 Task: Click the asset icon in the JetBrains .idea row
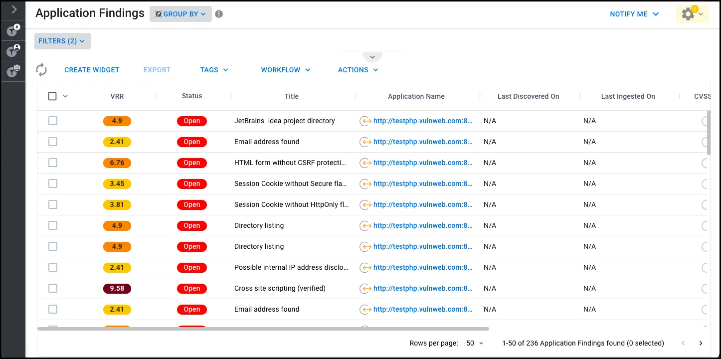click(365, 121)
